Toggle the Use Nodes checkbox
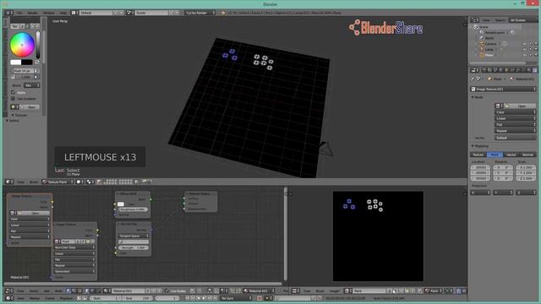Screen dimensions: 541x304 (x=167, y=290)
